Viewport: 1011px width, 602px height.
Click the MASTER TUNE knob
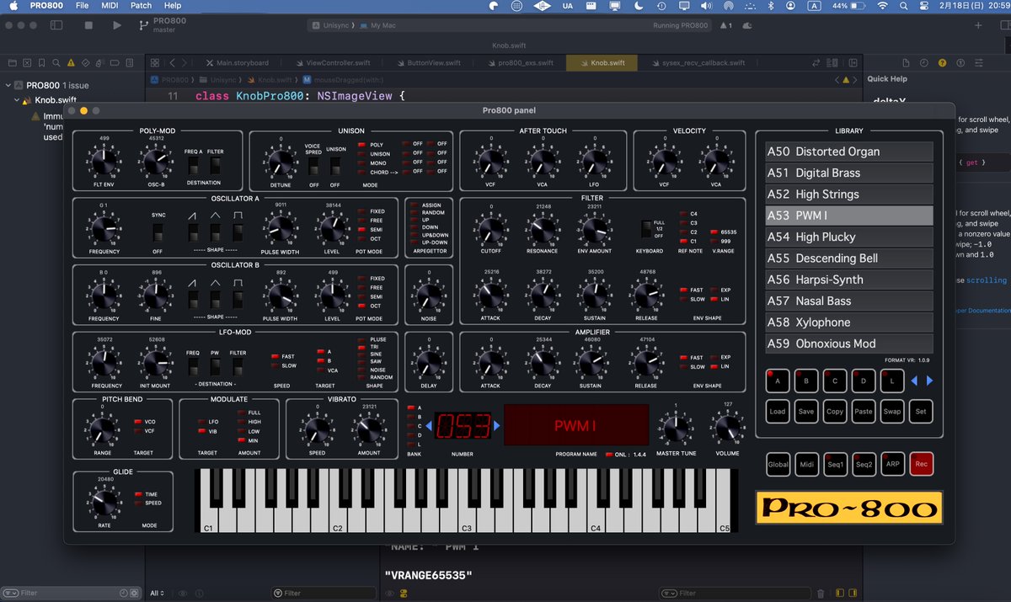pos(674,429)
